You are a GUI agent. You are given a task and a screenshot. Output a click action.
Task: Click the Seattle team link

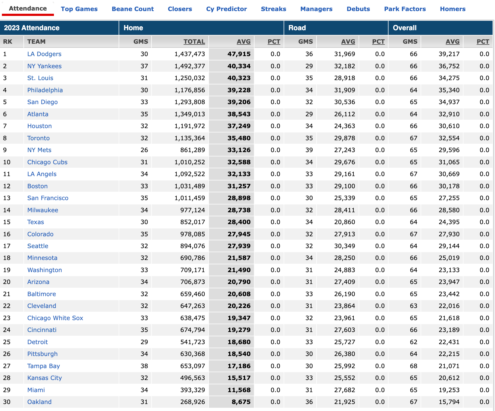point(38,246)
